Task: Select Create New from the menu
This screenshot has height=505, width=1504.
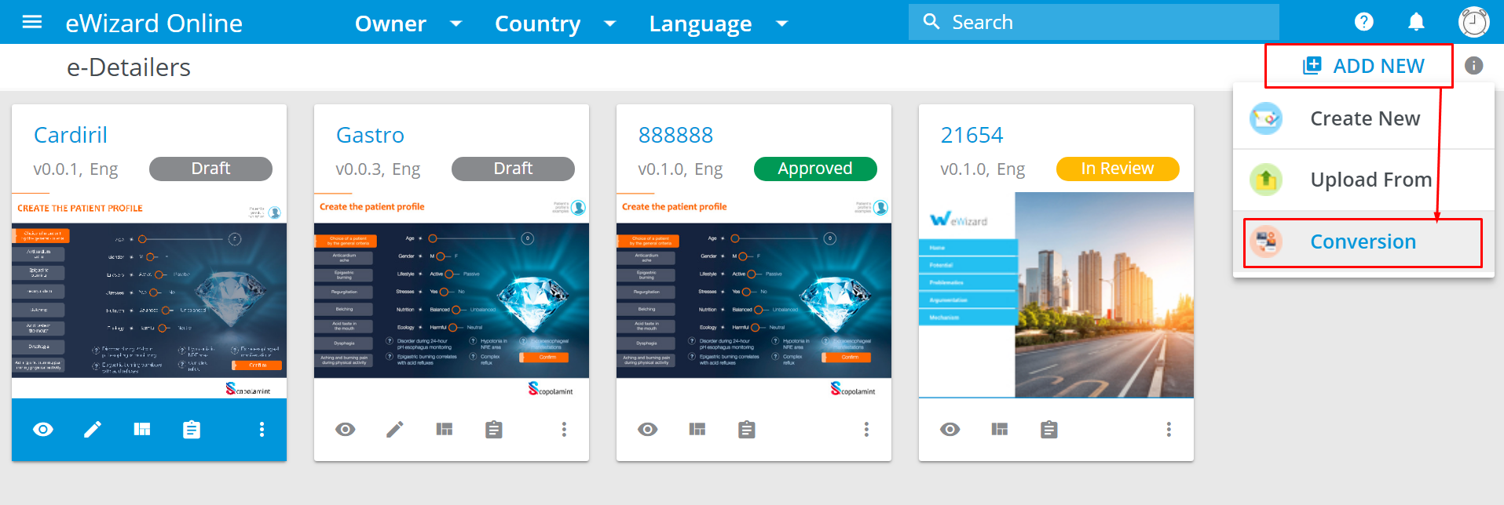Action: [1364, 118]
